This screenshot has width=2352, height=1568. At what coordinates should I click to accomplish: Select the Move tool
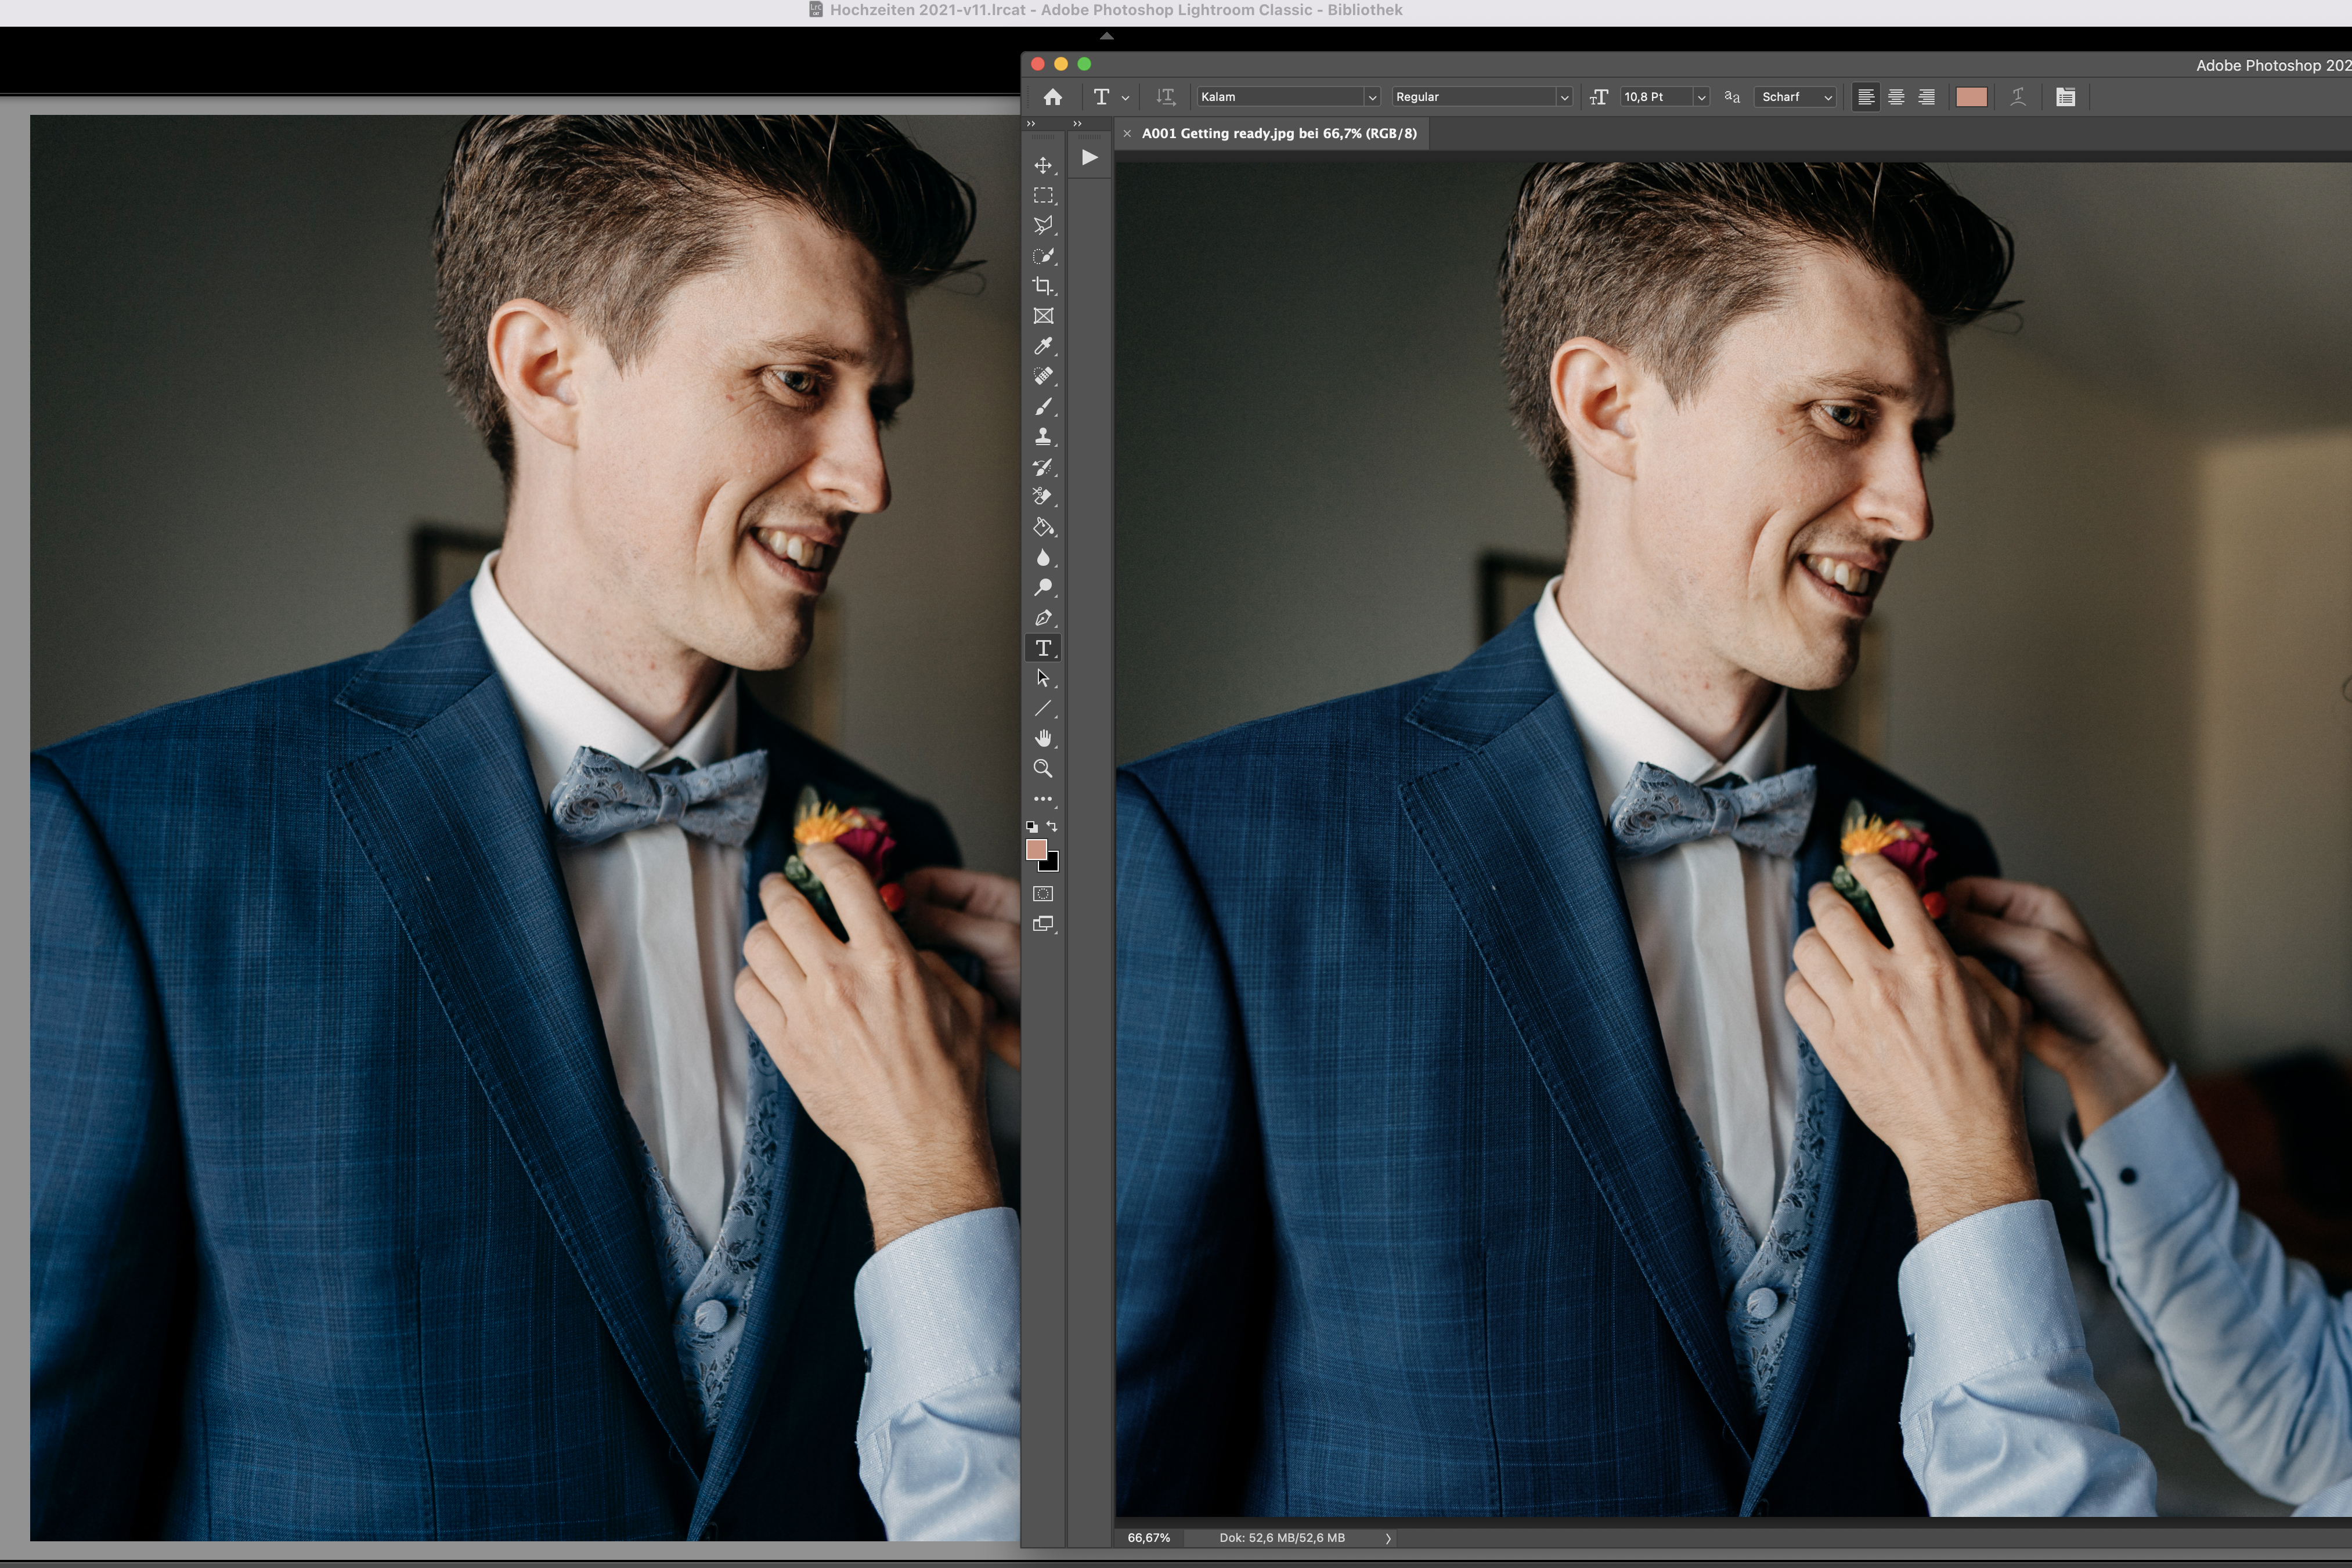[x=1043, y=165]
